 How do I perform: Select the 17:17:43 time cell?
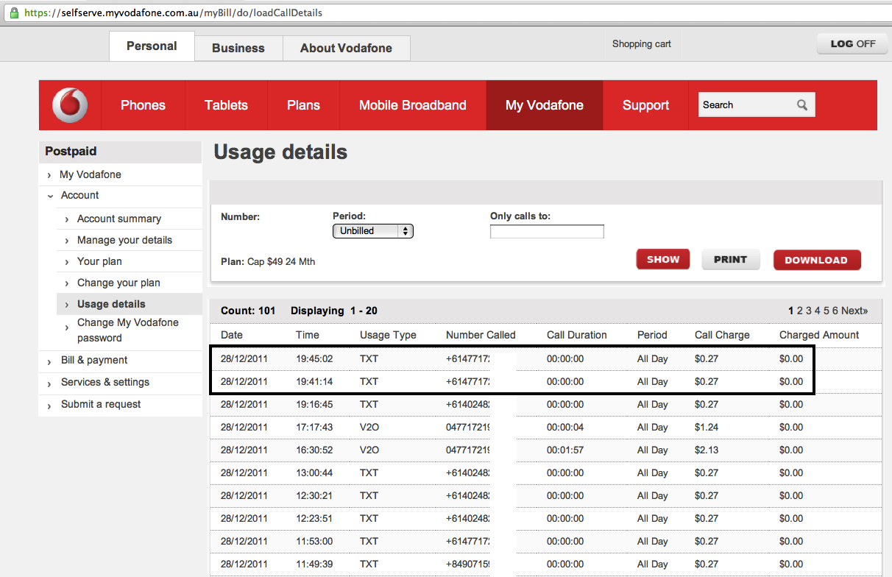point(314,428)
